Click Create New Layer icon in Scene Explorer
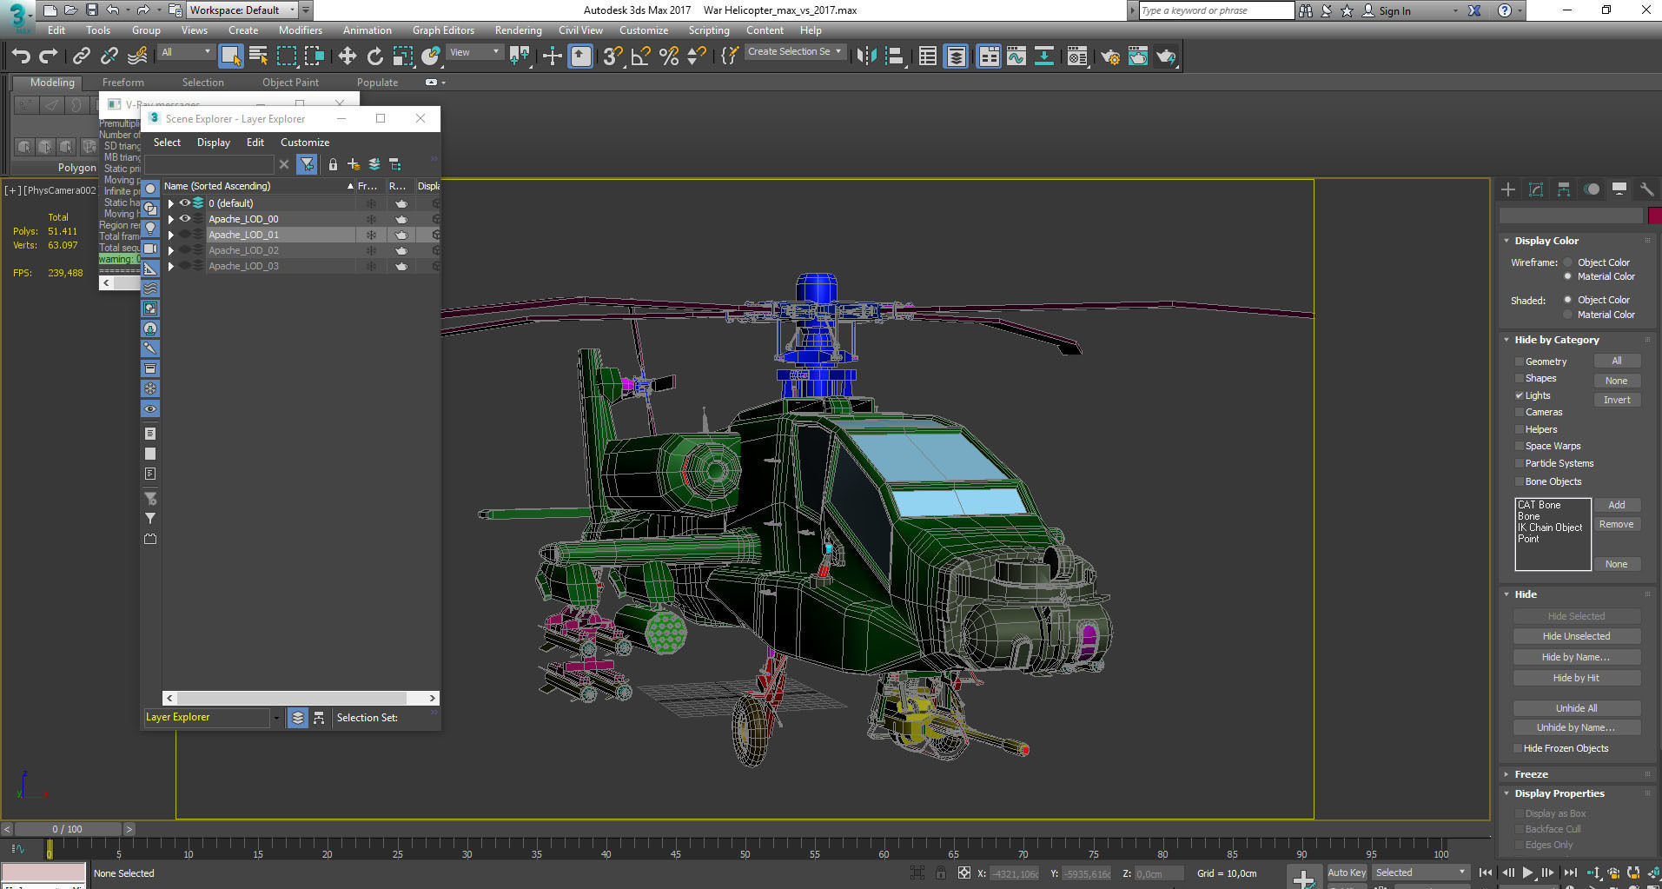This screenshot has width=1662, height=889. coord(354,164)
